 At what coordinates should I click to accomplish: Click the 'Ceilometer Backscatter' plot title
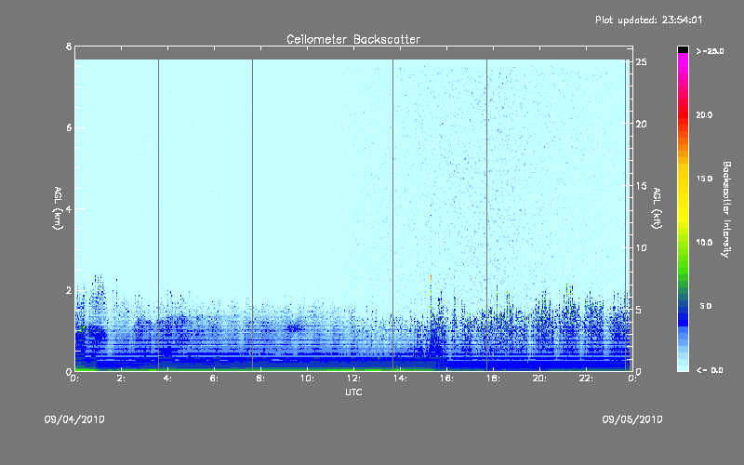coord(353,39)
